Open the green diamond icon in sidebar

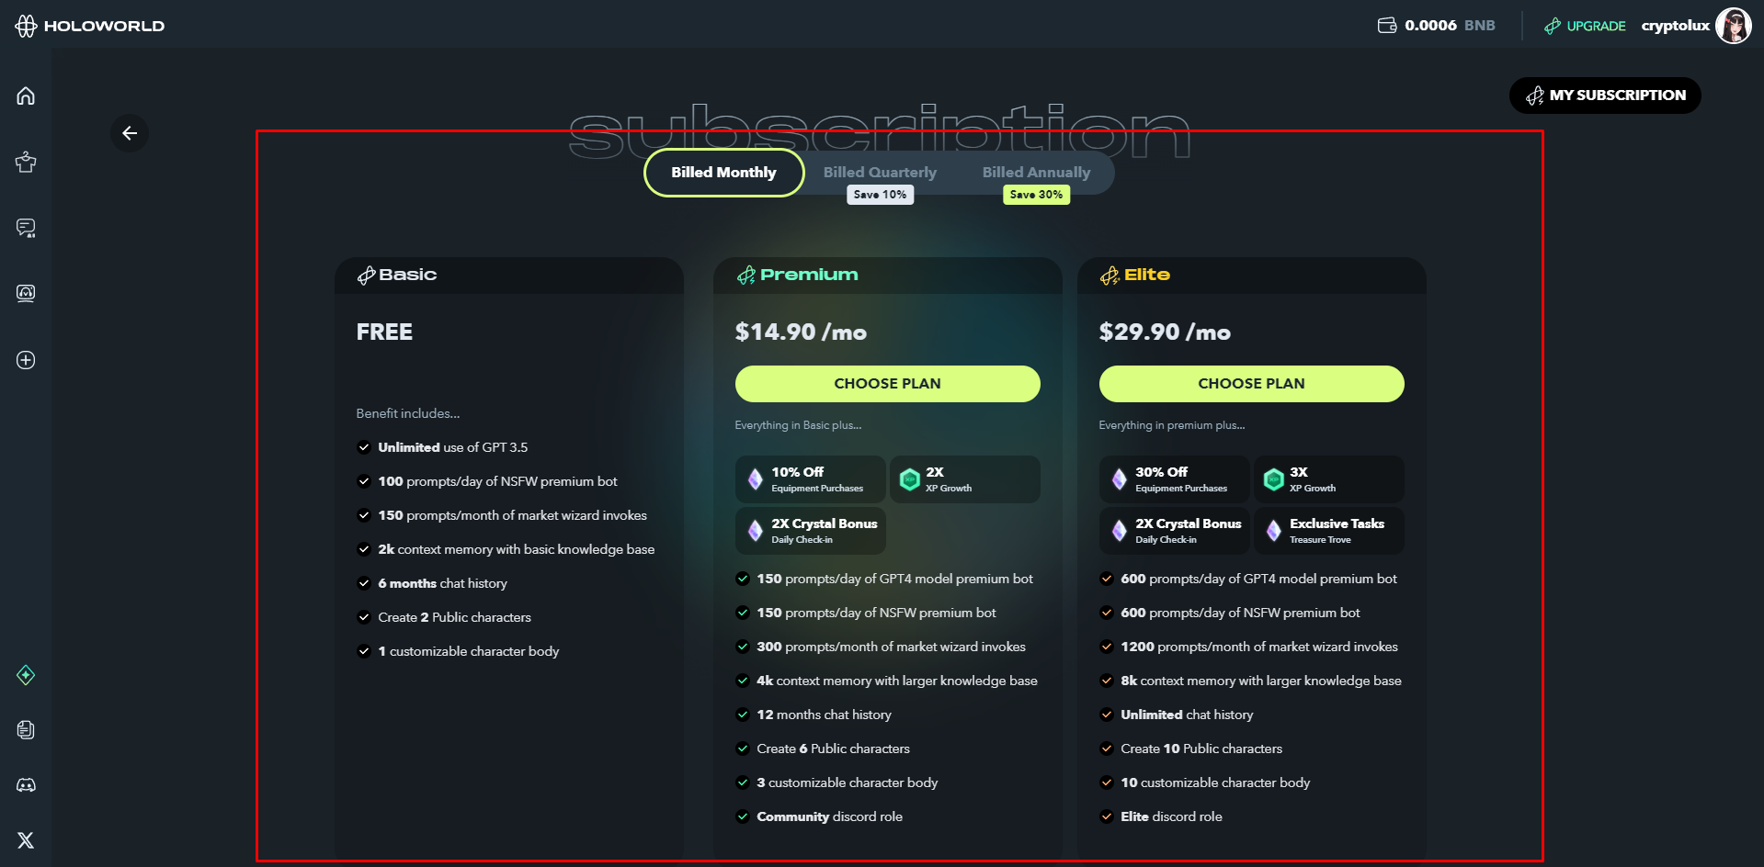[x=26, y=675]
